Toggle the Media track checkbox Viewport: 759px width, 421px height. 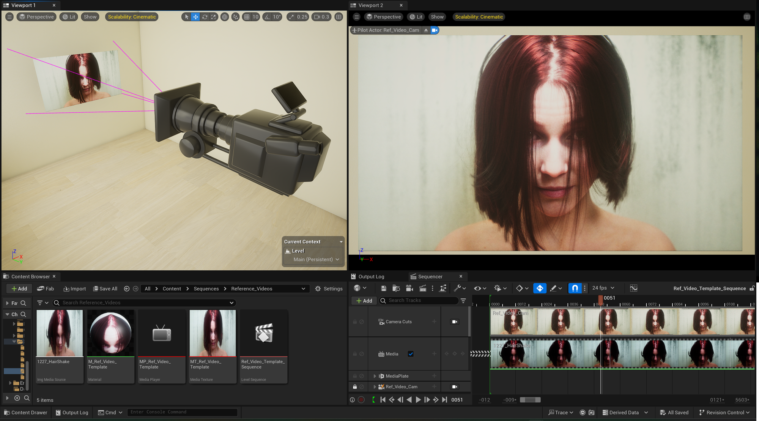411,354
